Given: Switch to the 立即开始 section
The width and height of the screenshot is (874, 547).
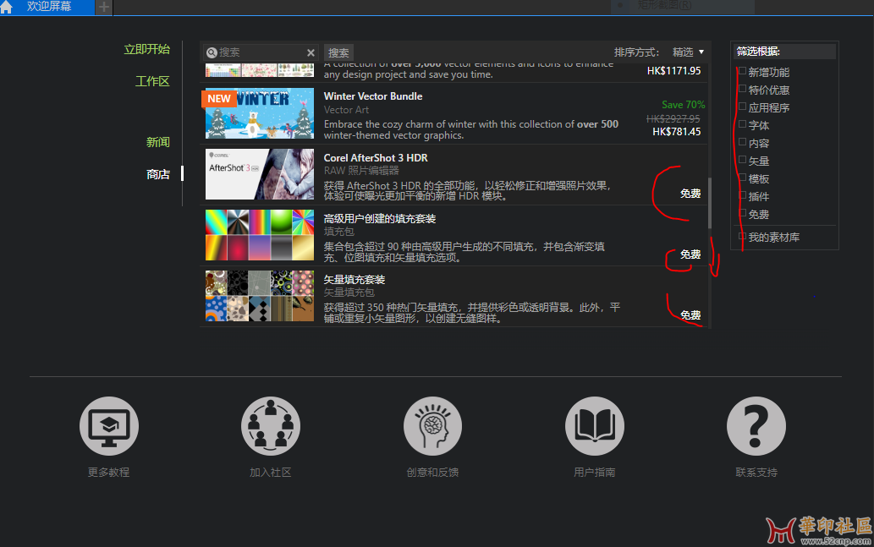Looking at the screenshot, I should click(x=146, y=49).
